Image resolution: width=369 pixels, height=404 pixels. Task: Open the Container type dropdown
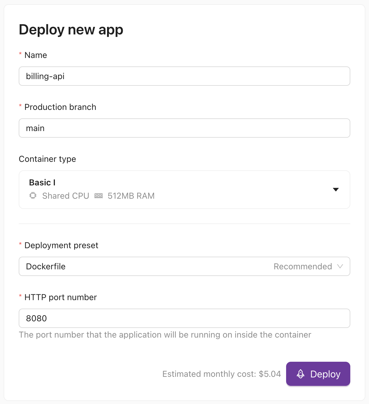tap(184, 190)
